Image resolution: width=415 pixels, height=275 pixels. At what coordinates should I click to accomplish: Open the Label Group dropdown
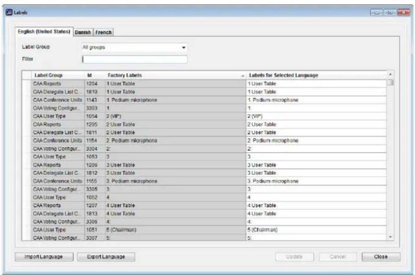coord(134,47)
